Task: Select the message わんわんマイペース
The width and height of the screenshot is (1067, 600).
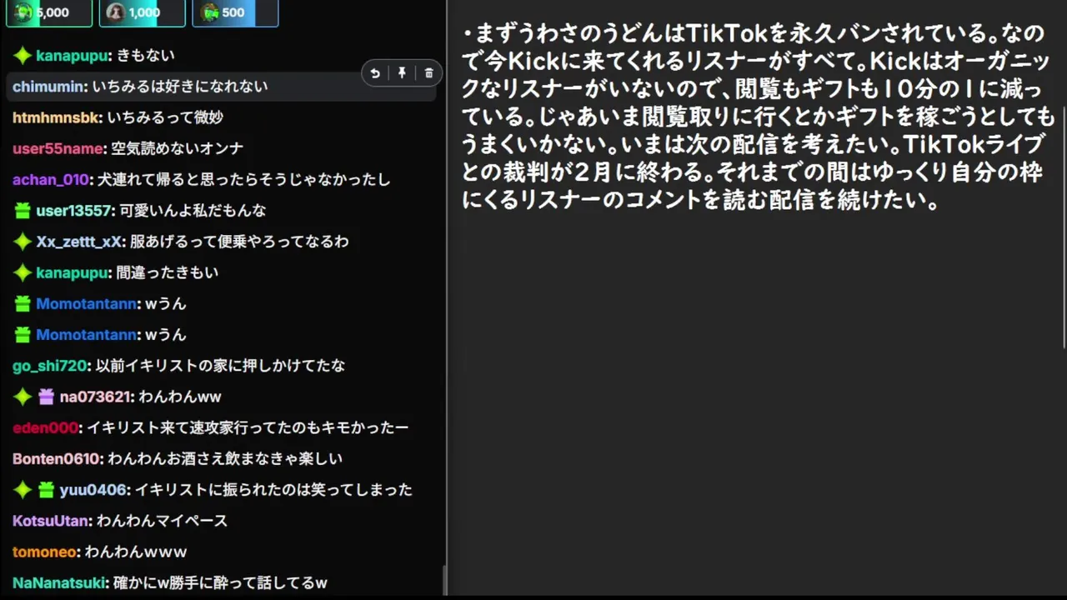Action: click(162, 521)
